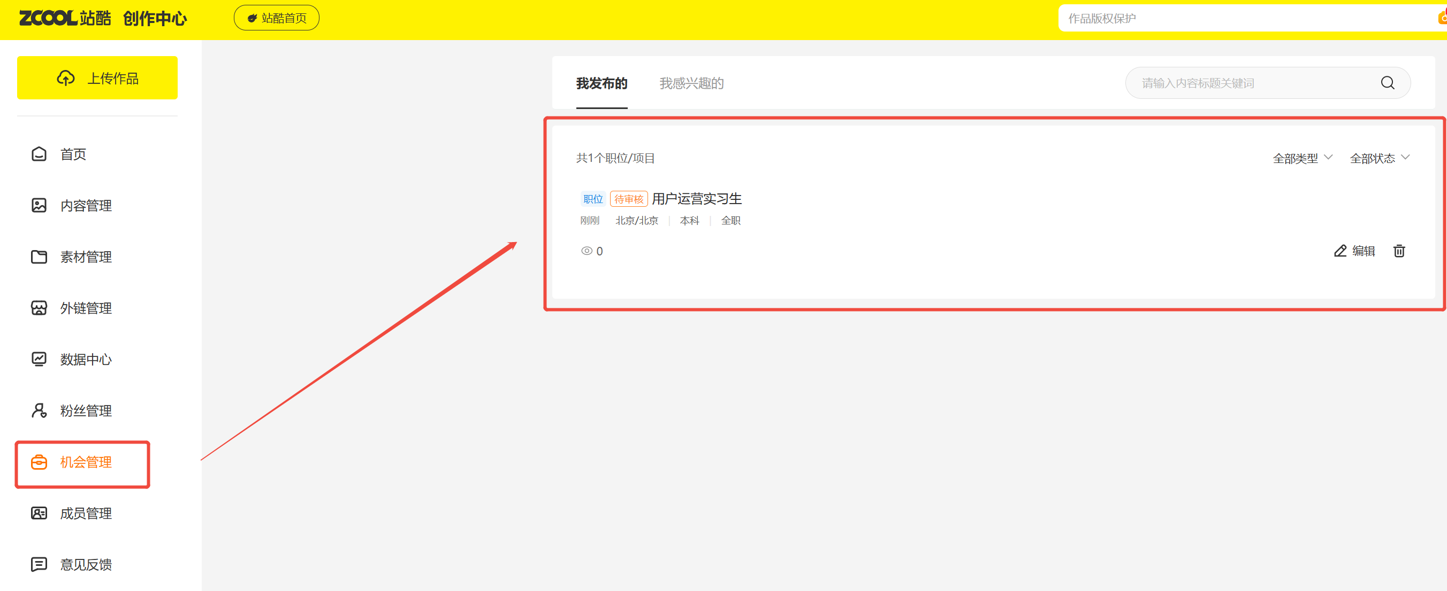Screen dimensions: 1447x591
Task: Click the 首页 home icon in sidebar
Action: [39, 154]
